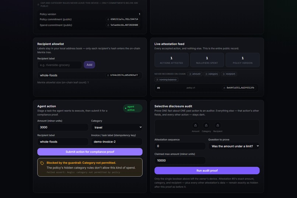Focus the Recipient label allowlist input
297x198 pixels.
click(59, 65)
